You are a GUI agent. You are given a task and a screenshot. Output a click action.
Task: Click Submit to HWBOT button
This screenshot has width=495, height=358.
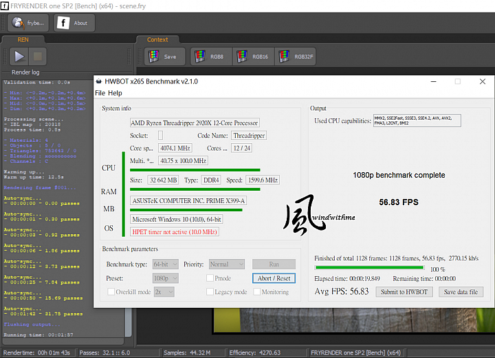click(404, 292)
